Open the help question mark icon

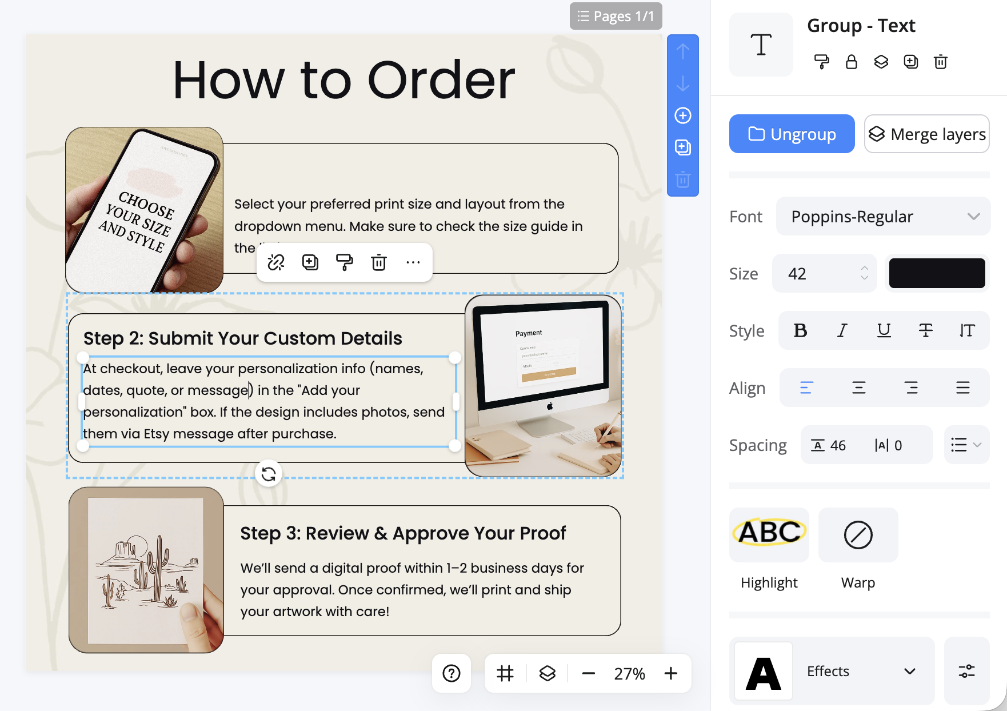451,673
